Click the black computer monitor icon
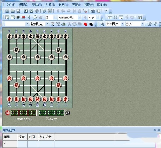 point(18,17)
